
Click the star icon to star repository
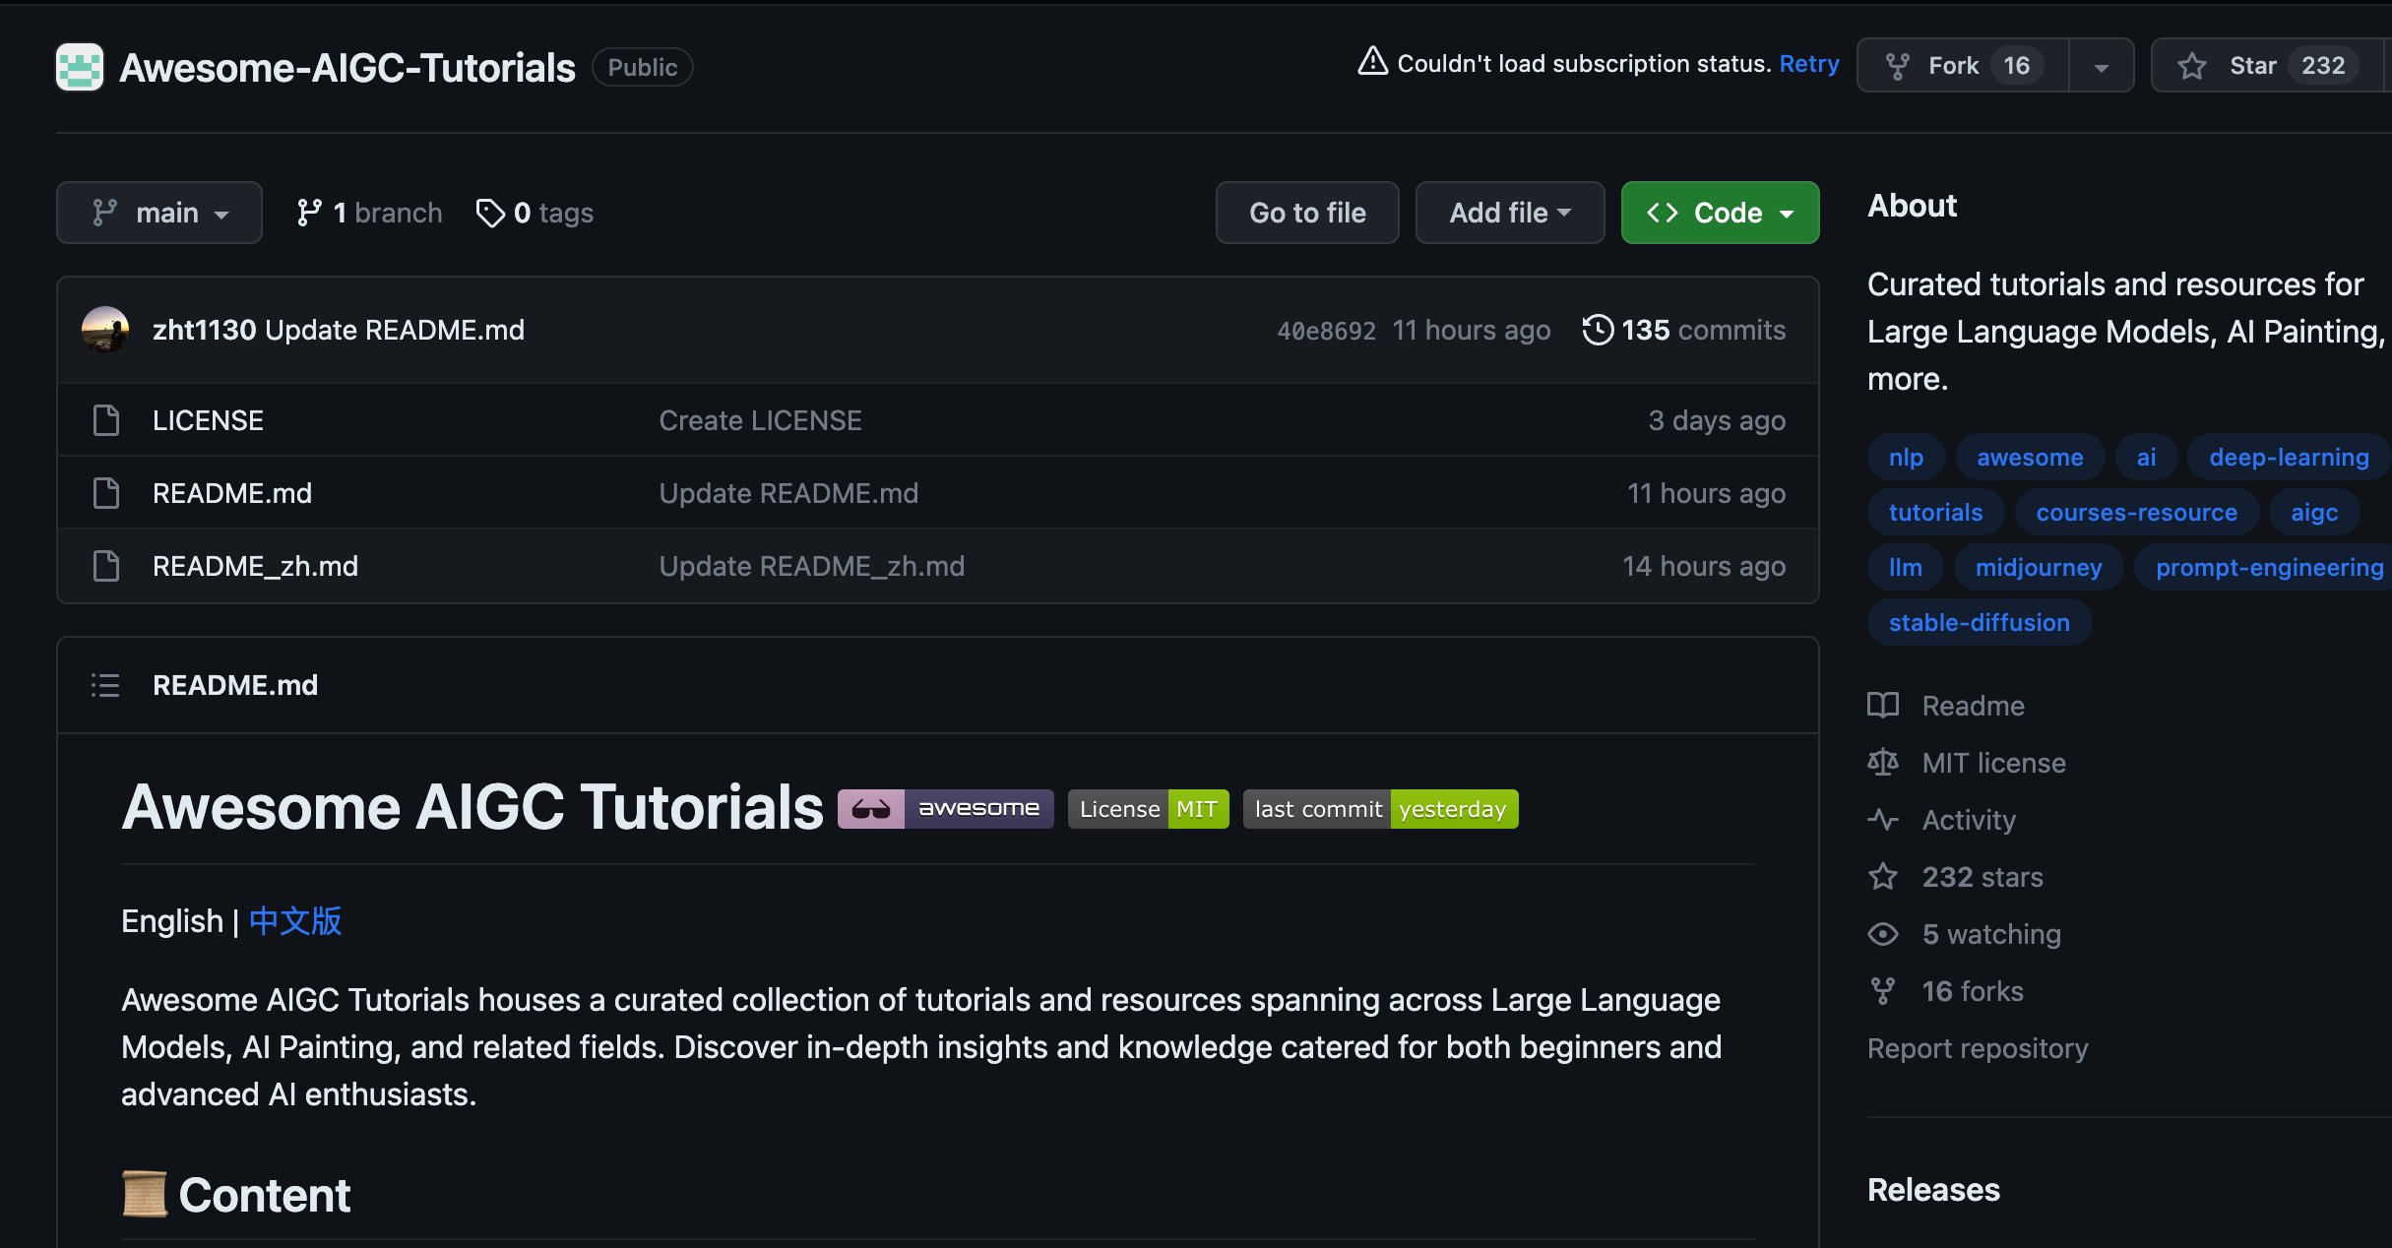(x=2191, y=63)
